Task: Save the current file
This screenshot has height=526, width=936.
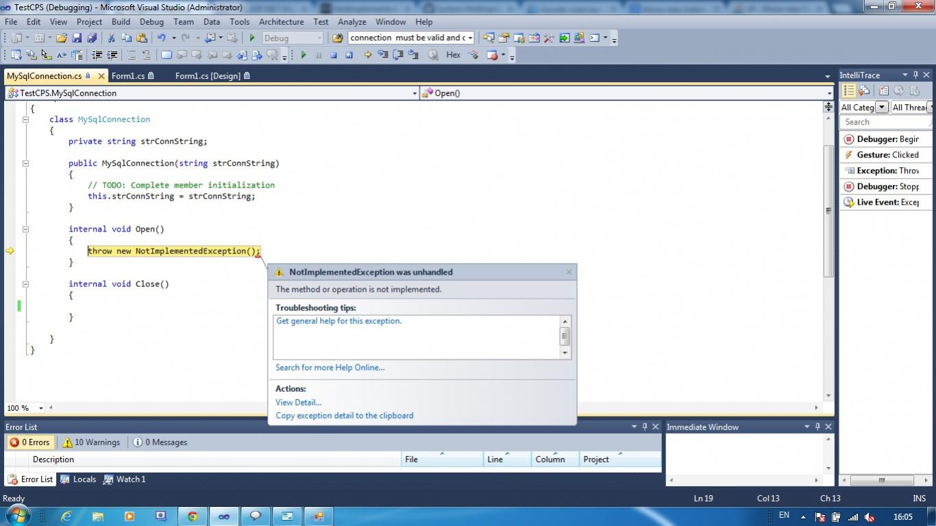Action: (76, 38)
